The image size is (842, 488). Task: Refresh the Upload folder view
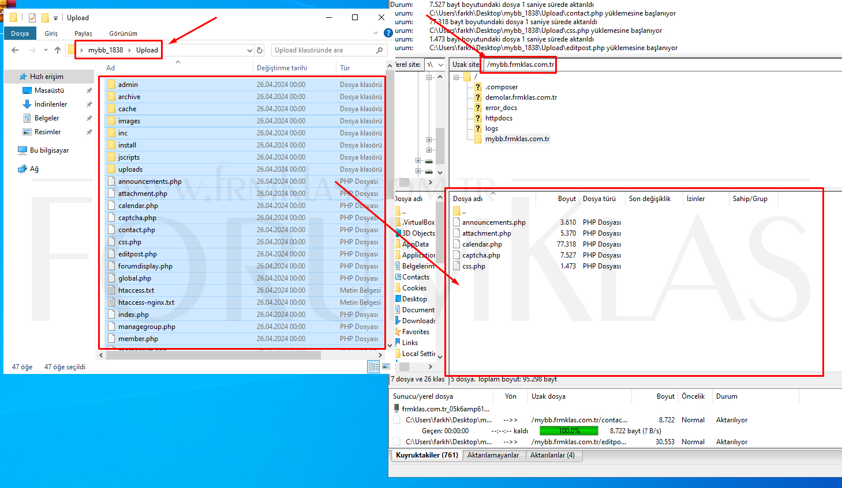260,50
